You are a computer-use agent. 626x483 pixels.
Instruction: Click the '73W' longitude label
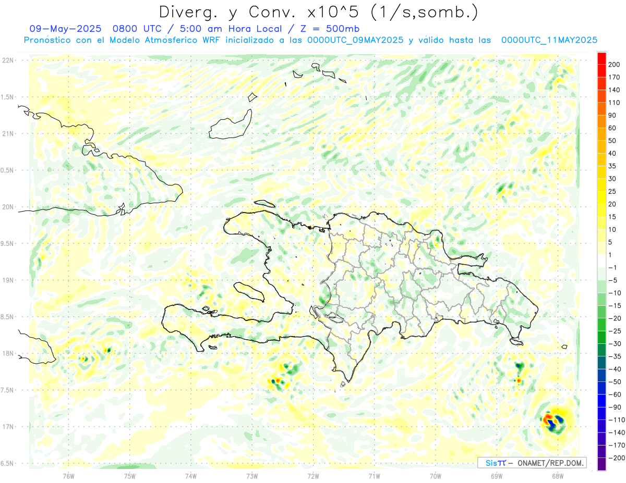tap(252, 476)
